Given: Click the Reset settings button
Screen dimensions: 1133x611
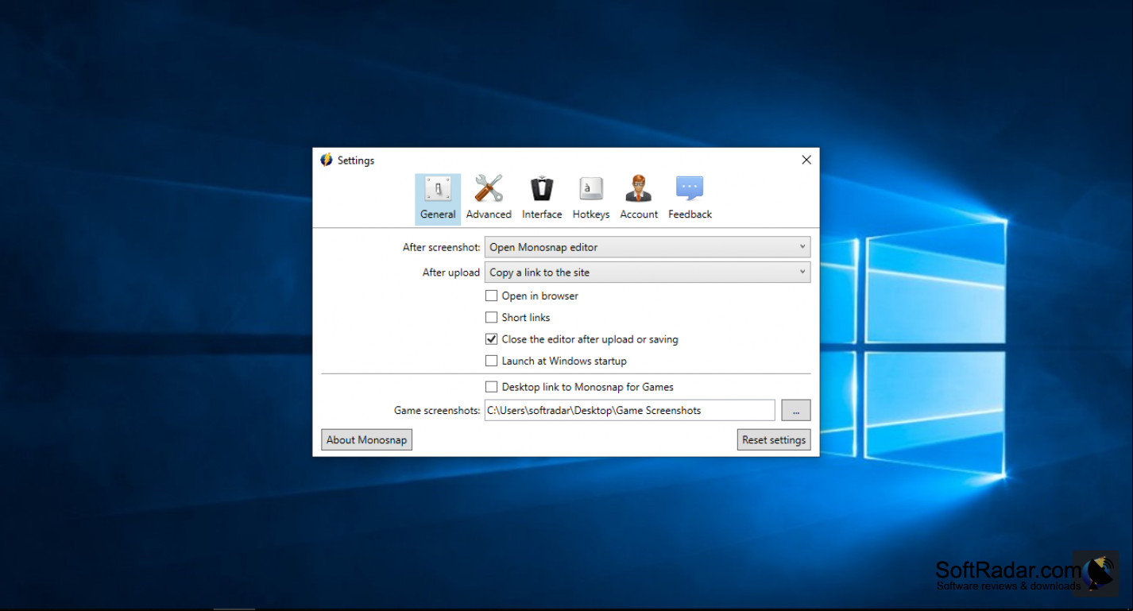Looking at the screenshot, I should pos(774,439).
